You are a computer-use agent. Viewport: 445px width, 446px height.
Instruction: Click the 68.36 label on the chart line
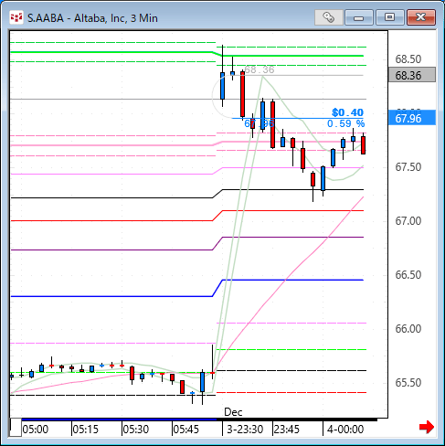[260, 69]
